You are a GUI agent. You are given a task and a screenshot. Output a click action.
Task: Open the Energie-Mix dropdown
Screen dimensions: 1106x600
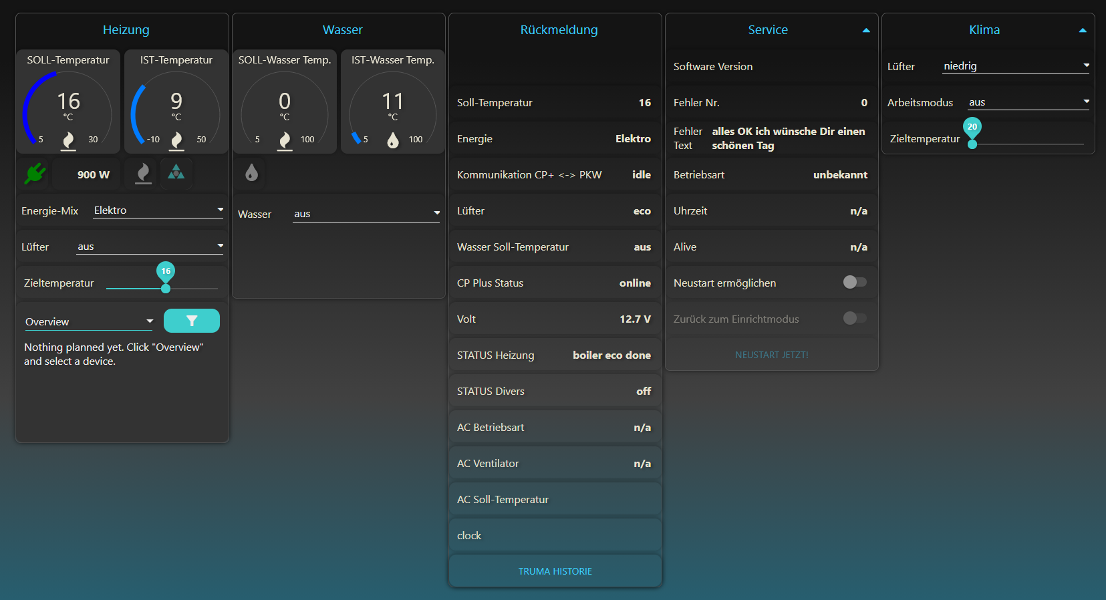[x=158, y=210]
